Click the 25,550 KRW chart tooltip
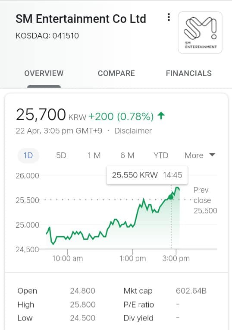The image size is (232, 330). (x=147, y=175)
